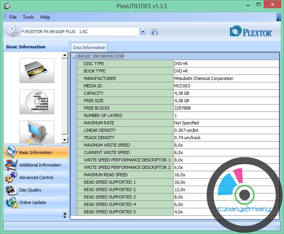Select Basic Information in the sidebar
Screen dimensions: 284x234
[36, 152]
